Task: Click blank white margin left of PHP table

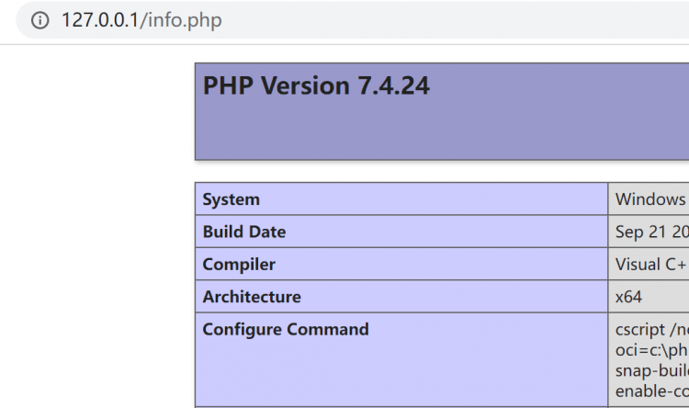Action: click(92, 230)
